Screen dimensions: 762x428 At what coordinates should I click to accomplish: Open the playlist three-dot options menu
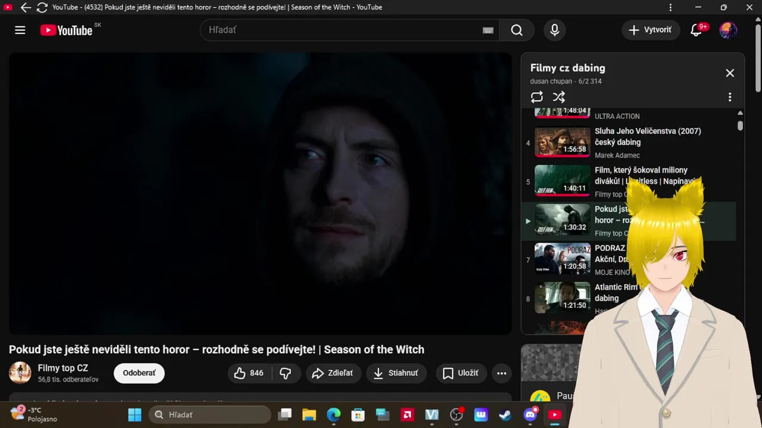click(x=730, y=97)
